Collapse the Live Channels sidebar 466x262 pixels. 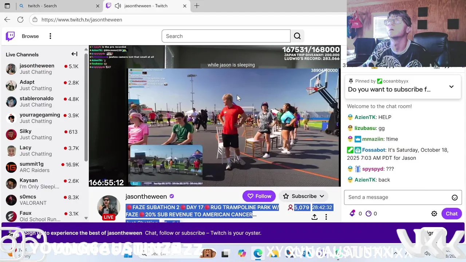click(74, 54)
